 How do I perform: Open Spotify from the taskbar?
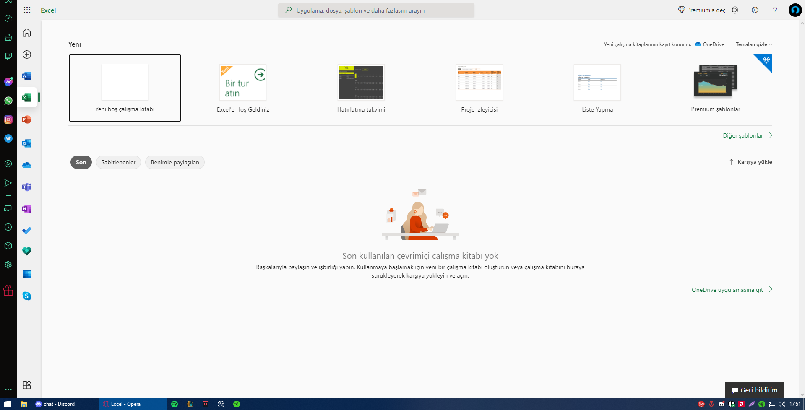point(175,404)
